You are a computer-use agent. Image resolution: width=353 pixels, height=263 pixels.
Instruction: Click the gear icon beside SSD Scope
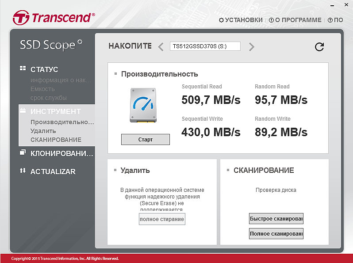point(80,42)
